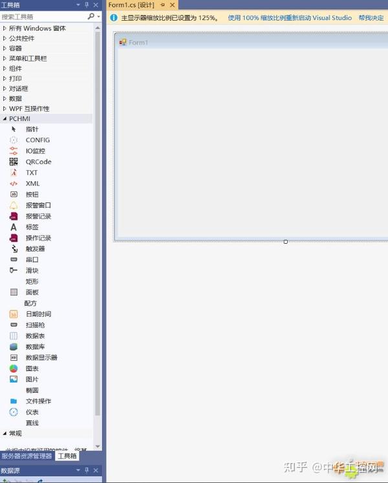388x483 pixels.
Task: Close the Form1.cs [设计] tab
Action: (173, 5)
